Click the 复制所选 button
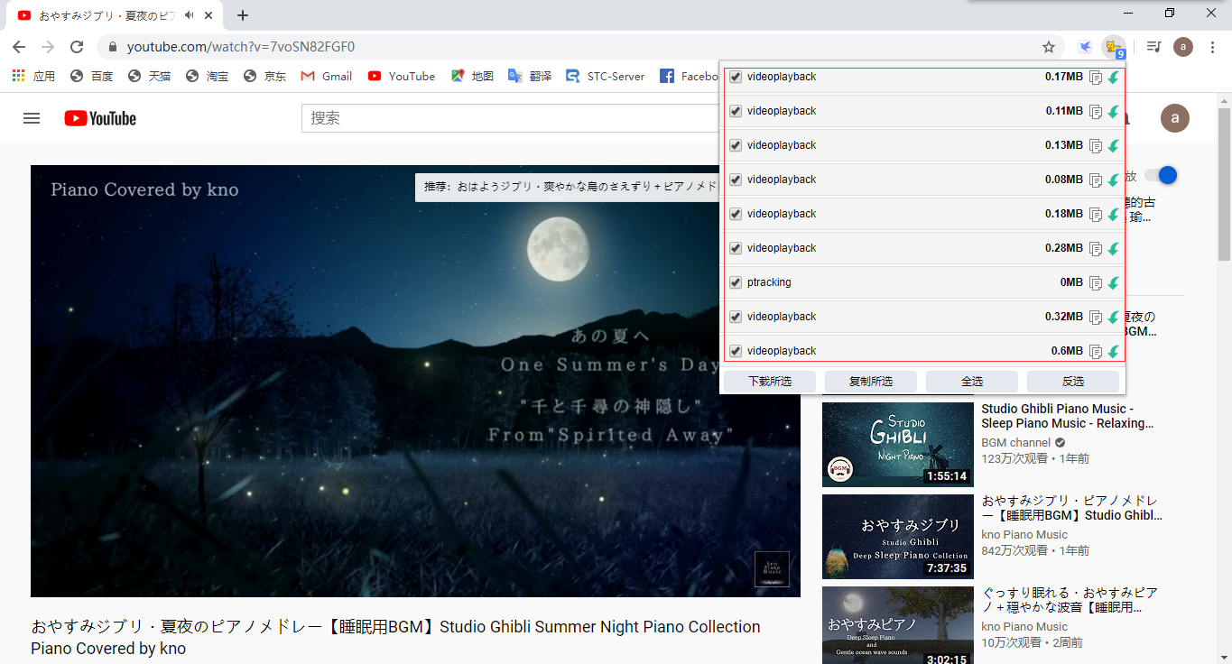 [x=871, y=382]
